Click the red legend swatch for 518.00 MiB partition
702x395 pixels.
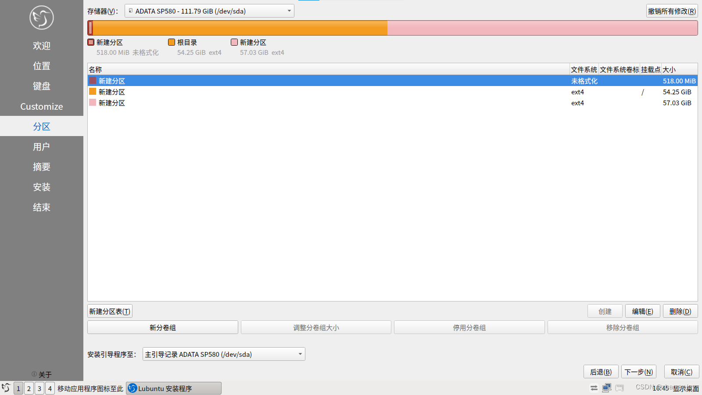tap(91, 42)
